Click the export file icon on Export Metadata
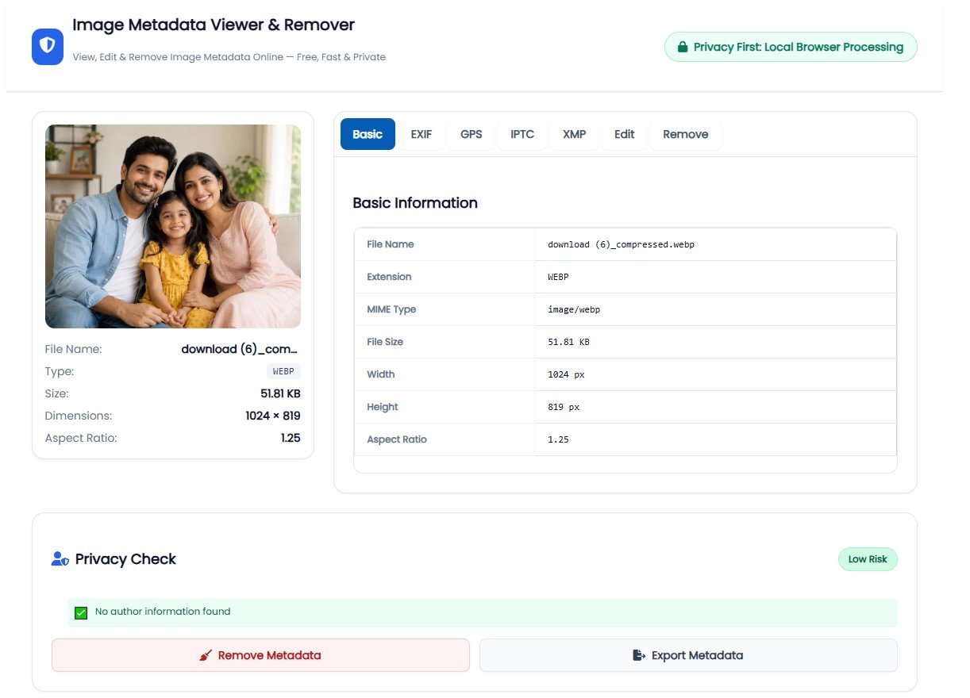Viewport: 970px width, 698px height. coord(639,655)
